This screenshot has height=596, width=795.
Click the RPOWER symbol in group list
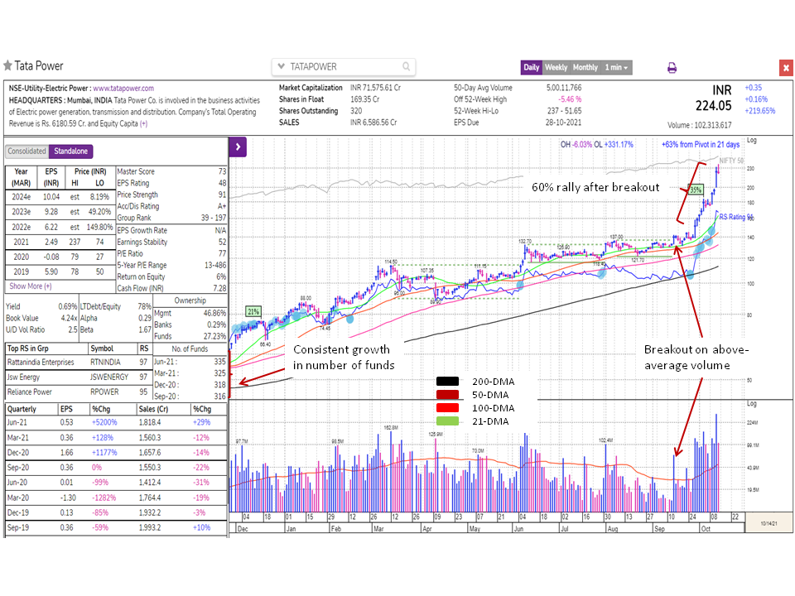pyautogui.click(x=104, y=392)
